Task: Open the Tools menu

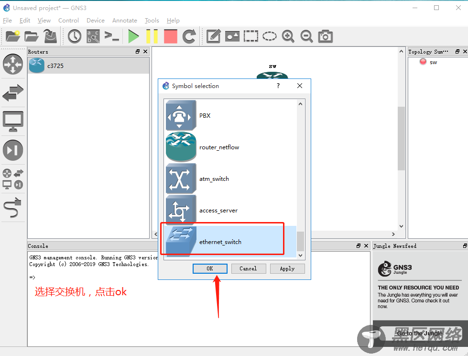Action: coord(152,20)
